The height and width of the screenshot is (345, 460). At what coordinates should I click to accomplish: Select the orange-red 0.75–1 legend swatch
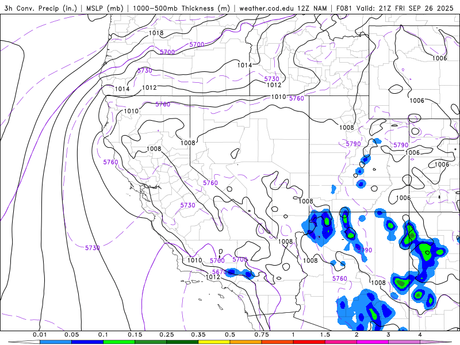[278, 342]
